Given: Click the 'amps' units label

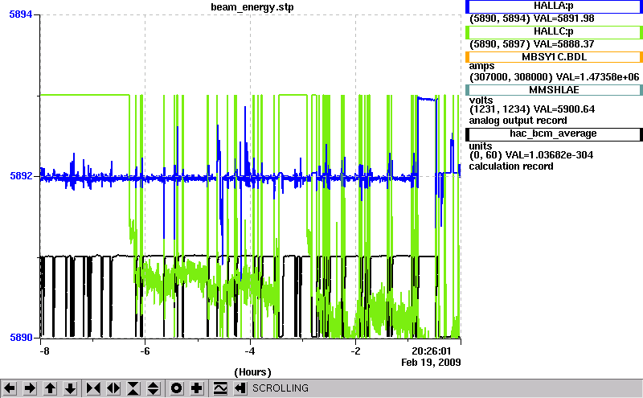Looking at the screenshot, I should tap(481, 67).
